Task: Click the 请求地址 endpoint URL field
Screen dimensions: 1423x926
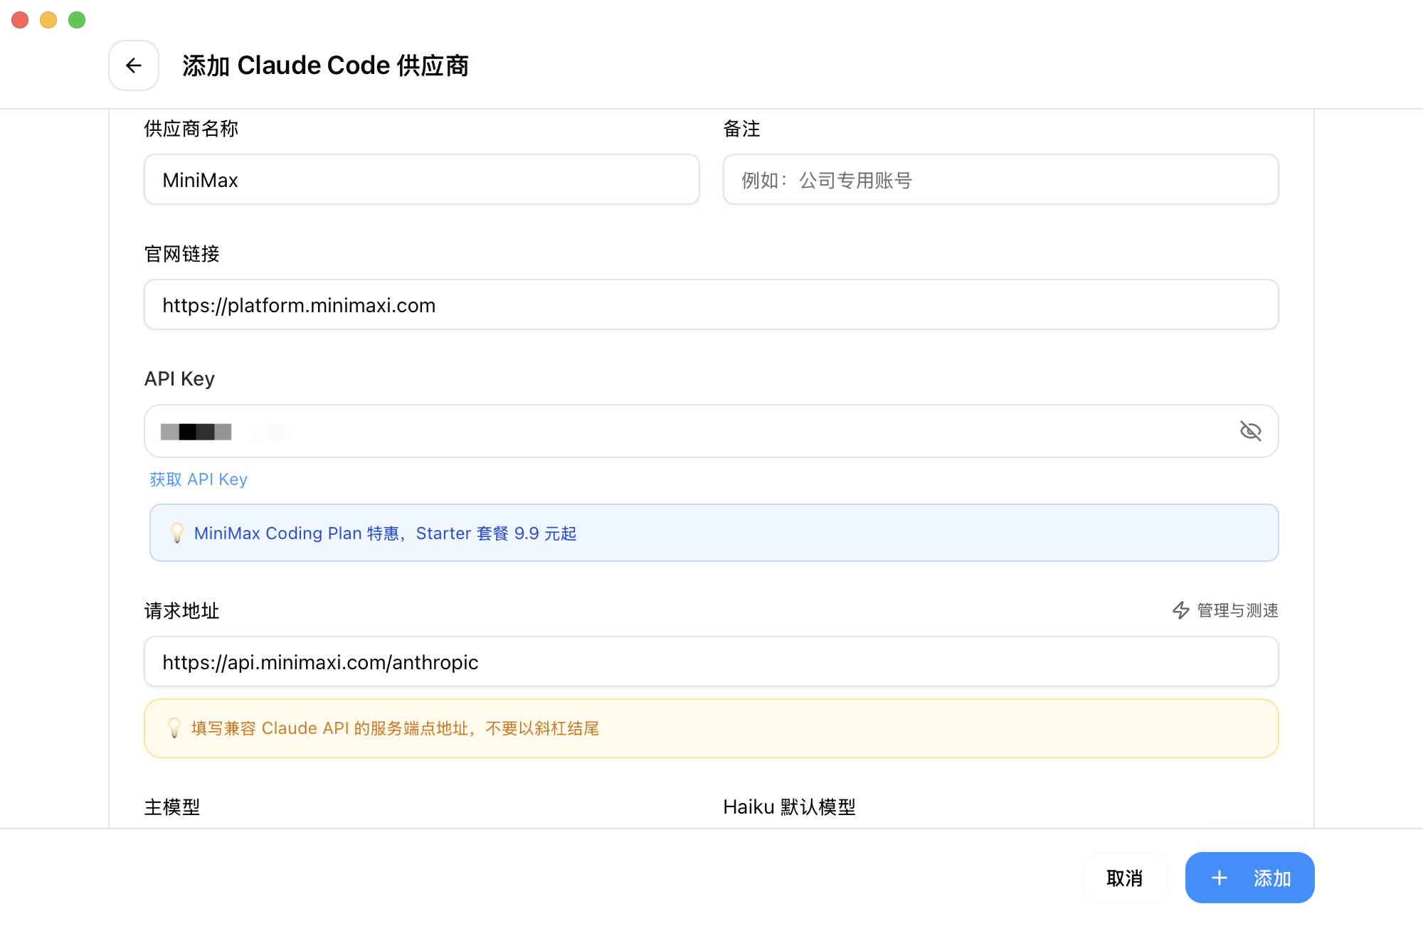Action: pyautogui.click(x=711, y=662)
